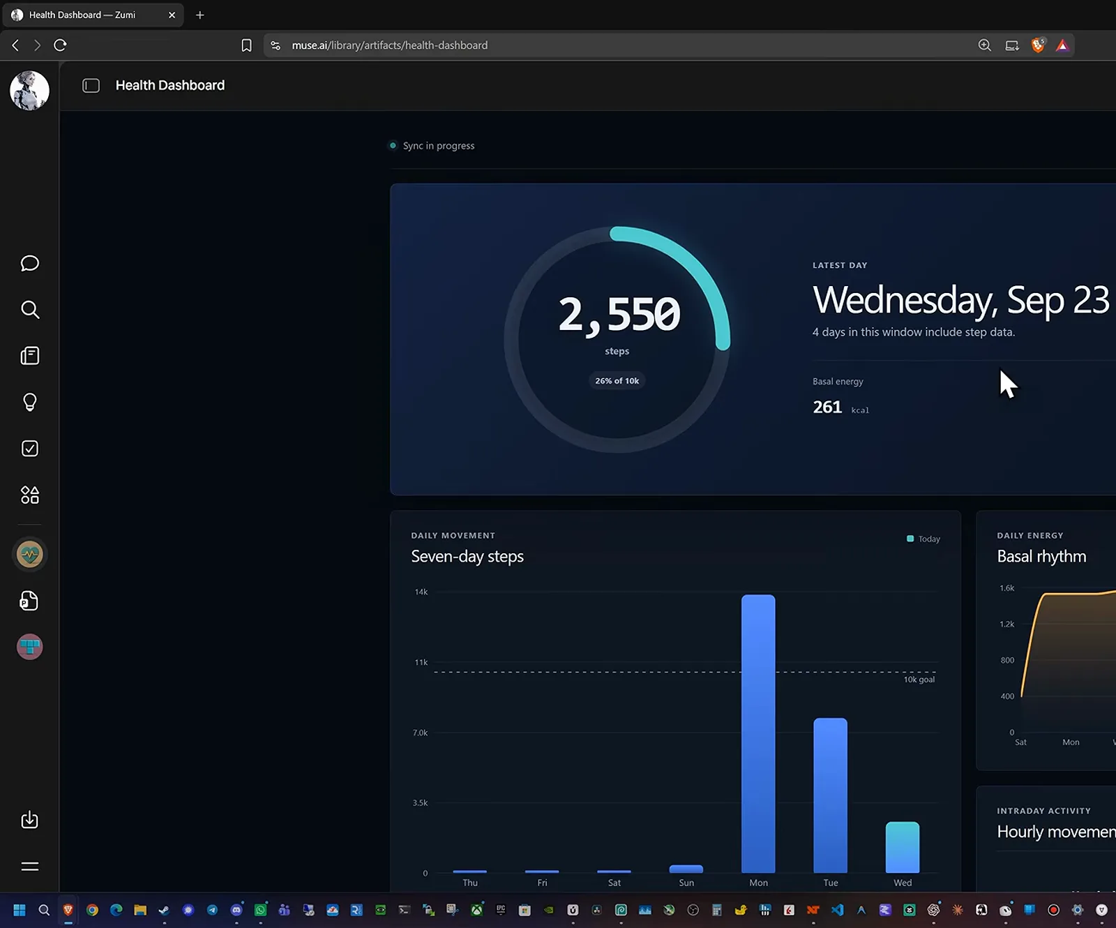Click the Brave rewards triangle icon
This screenshot has width=1116, height=928.
[1062, 45]
